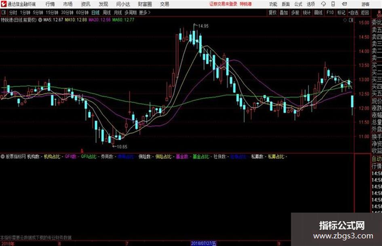Click the 私募占比 indicator label
The height and width of the screenshot is (246, 382).
point(276,157)
